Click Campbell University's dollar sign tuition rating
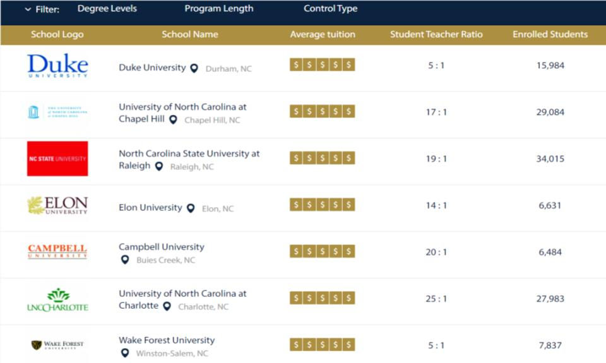 click(323, 251)
